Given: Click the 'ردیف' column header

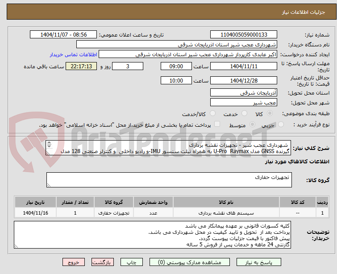Looking at the screenshot, I should [322, 202].
